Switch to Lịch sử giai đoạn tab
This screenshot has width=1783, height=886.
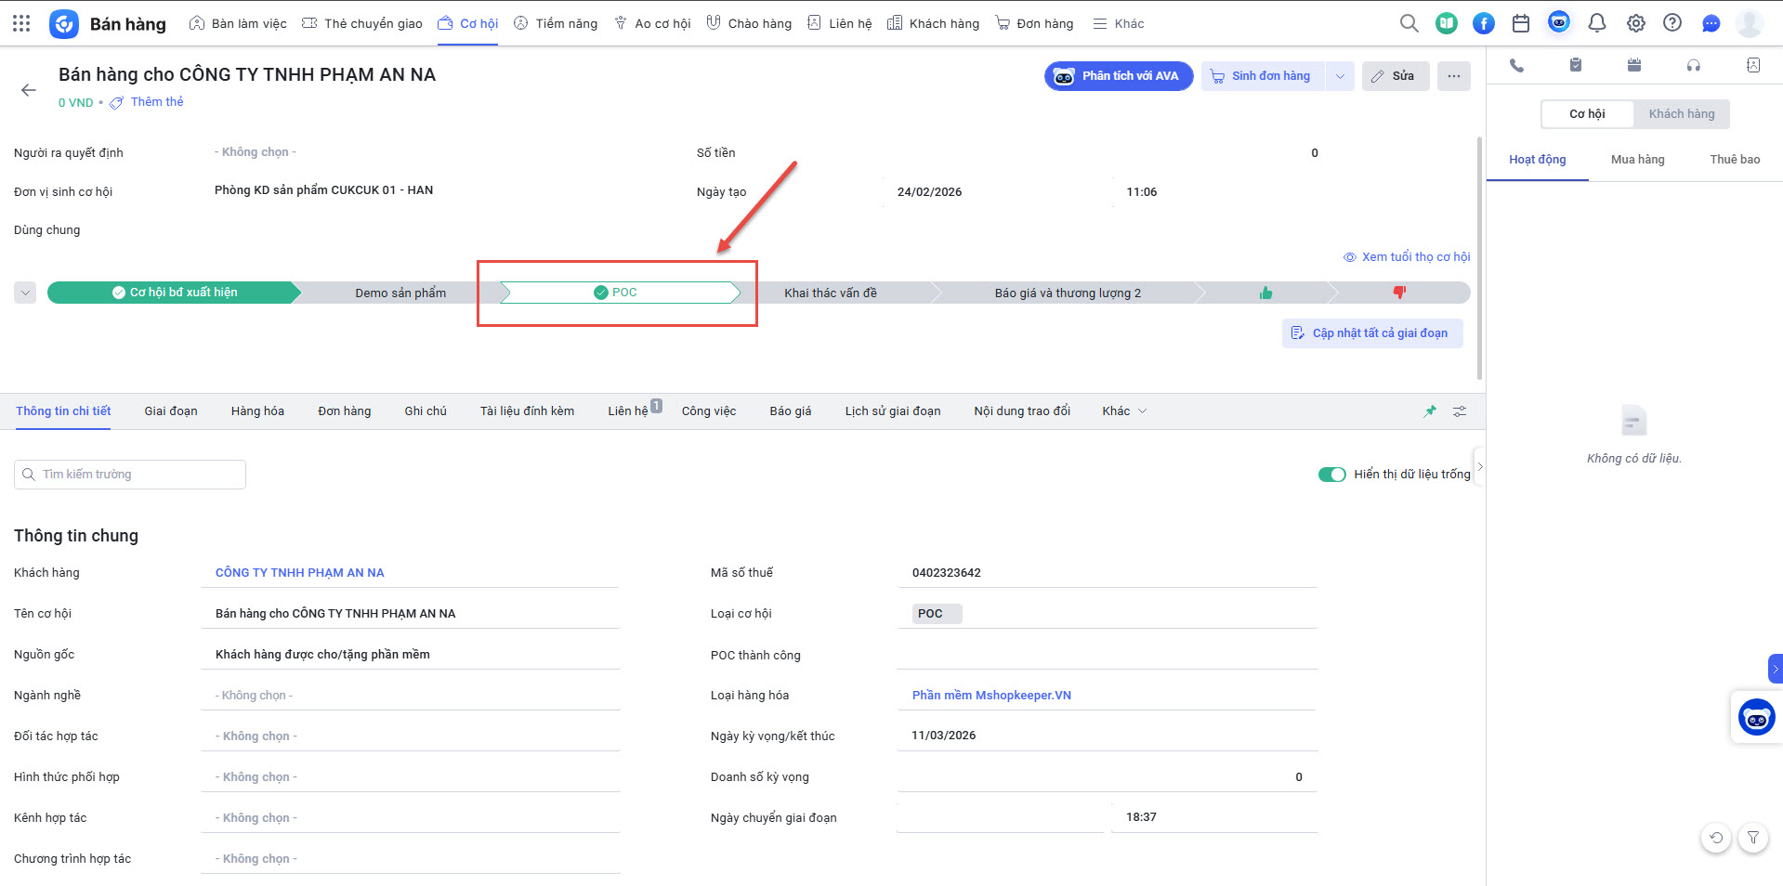click(892, 411)
